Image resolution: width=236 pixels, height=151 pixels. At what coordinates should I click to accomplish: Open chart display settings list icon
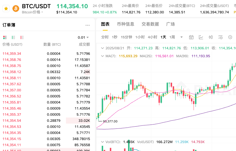[220, 37]
